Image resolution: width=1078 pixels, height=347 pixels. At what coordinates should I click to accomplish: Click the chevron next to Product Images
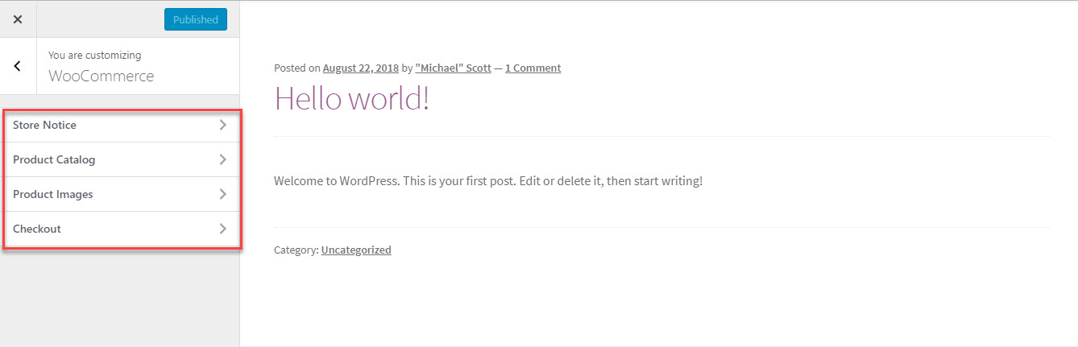[x=223, y=194]
